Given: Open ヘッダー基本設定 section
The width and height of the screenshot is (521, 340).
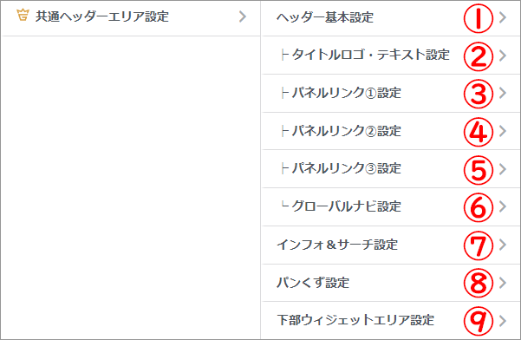Looking at the screenshot, I should click(391, 18).
